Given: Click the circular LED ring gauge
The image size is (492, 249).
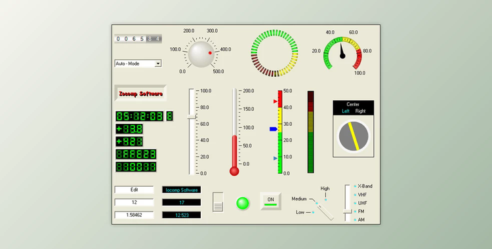Looking at the screenshot, I should (x=275, y=53).
